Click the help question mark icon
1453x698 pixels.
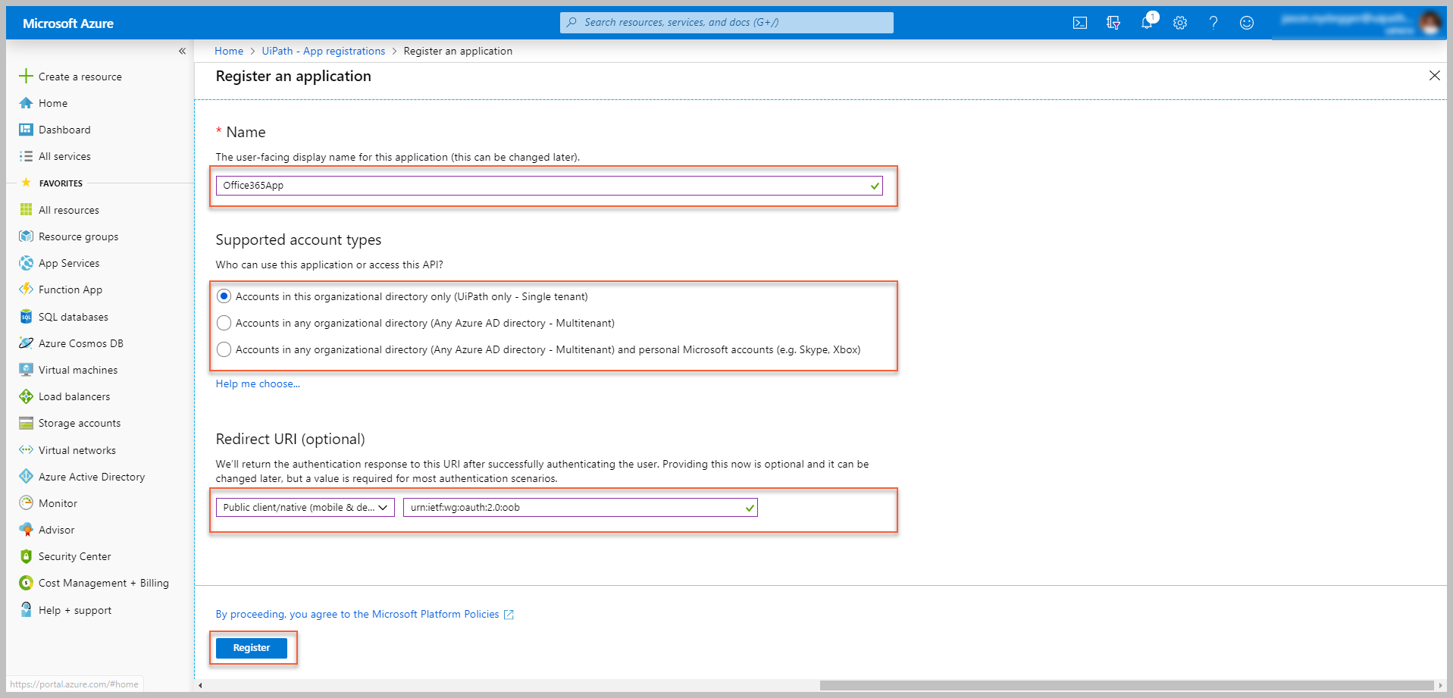1213,23
